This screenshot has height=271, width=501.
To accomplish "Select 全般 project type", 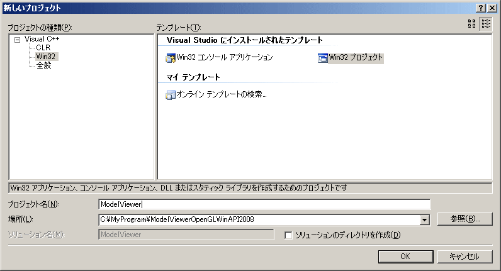I will pyautogui.click(x=43, y=65).
